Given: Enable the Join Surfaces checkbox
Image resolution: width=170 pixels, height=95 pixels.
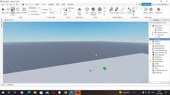Looking at the screenshot, I should 29,14.
